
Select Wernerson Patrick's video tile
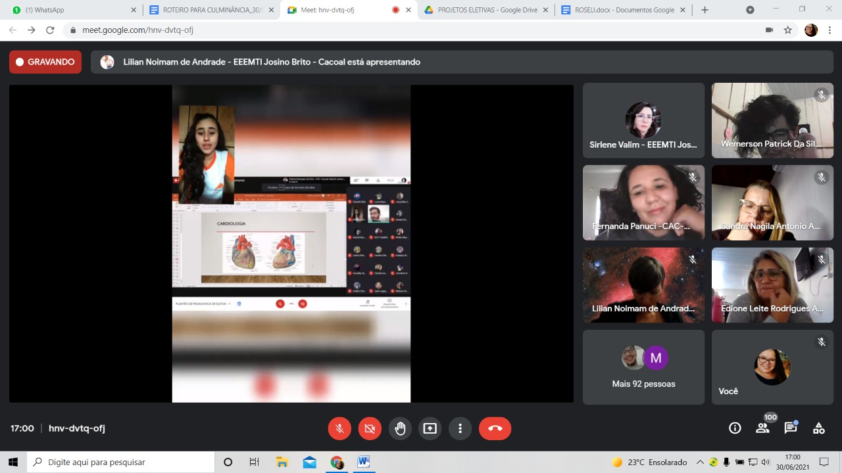pos(772,120)
